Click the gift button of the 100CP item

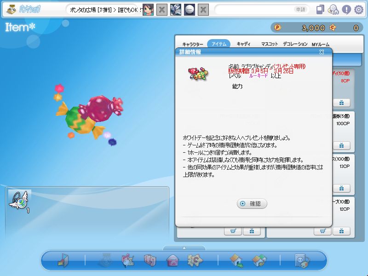click(341, 145)
